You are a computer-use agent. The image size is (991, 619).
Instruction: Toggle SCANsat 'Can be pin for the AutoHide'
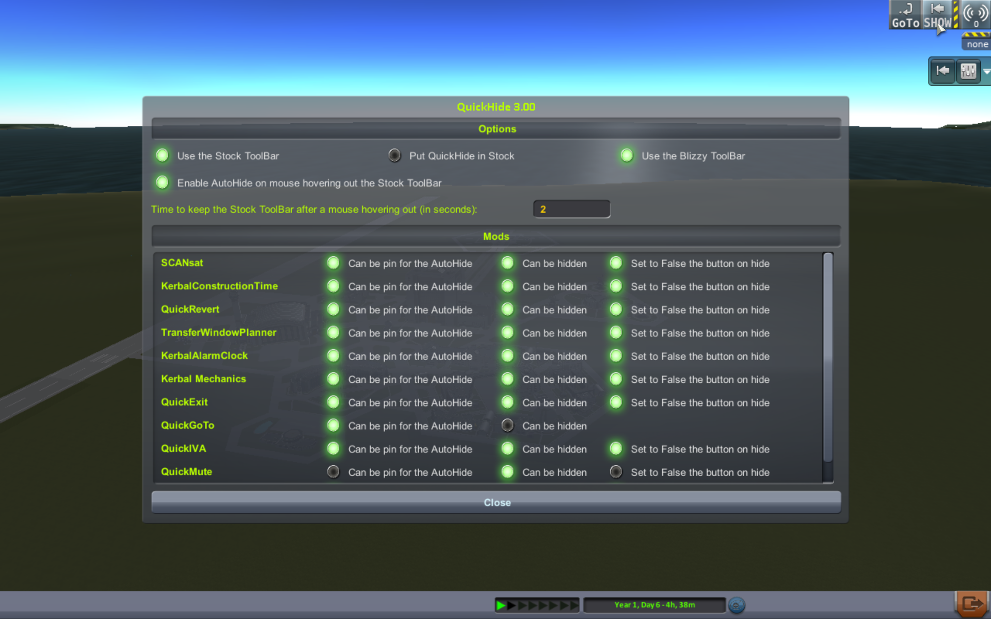[333, 263]
